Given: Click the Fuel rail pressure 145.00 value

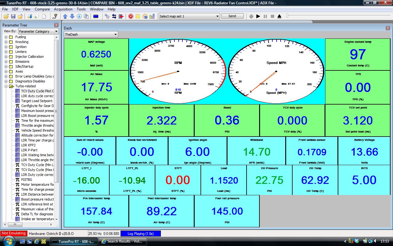Looking at the screenshot, I should (x=227, y=211).
